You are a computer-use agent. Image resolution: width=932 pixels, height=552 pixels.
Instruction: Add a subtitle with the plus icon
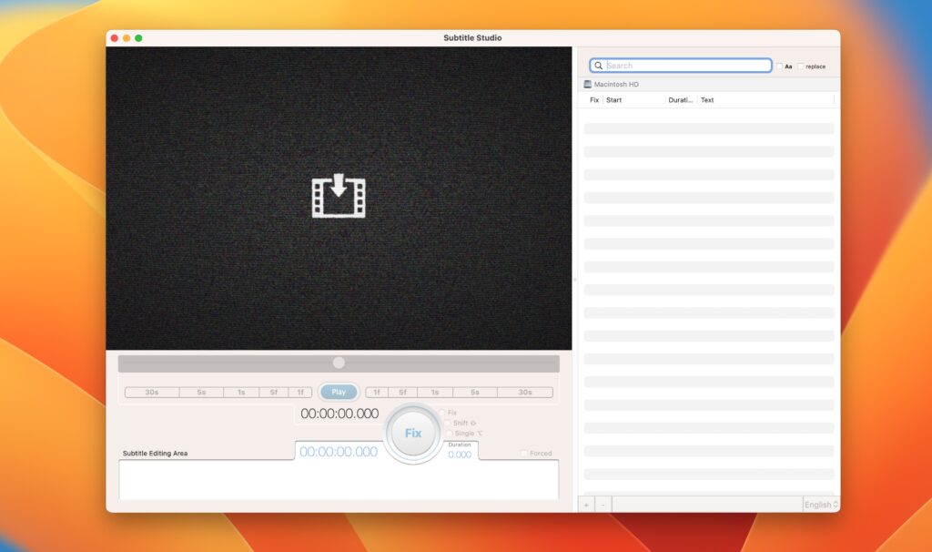(587, 503)
